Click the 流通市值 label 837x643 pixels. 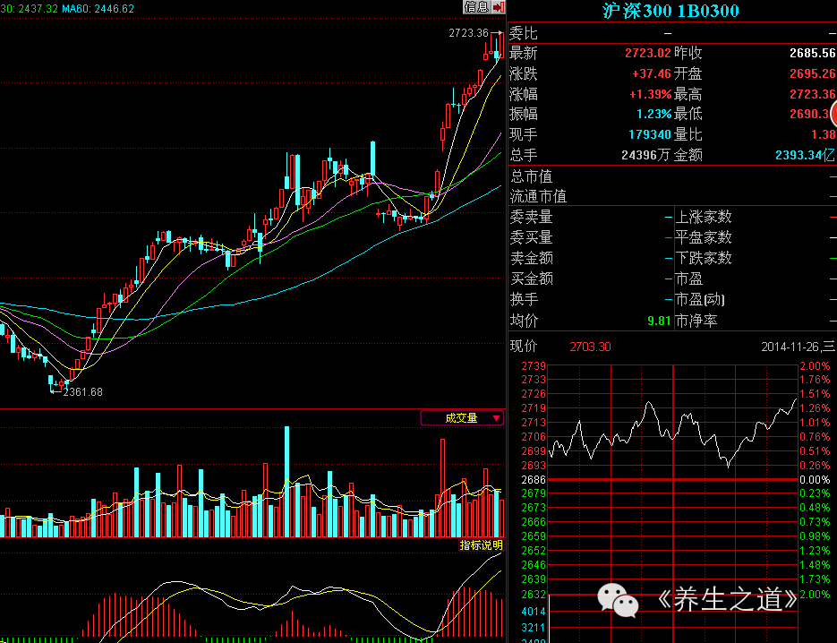tap(538, 196)
